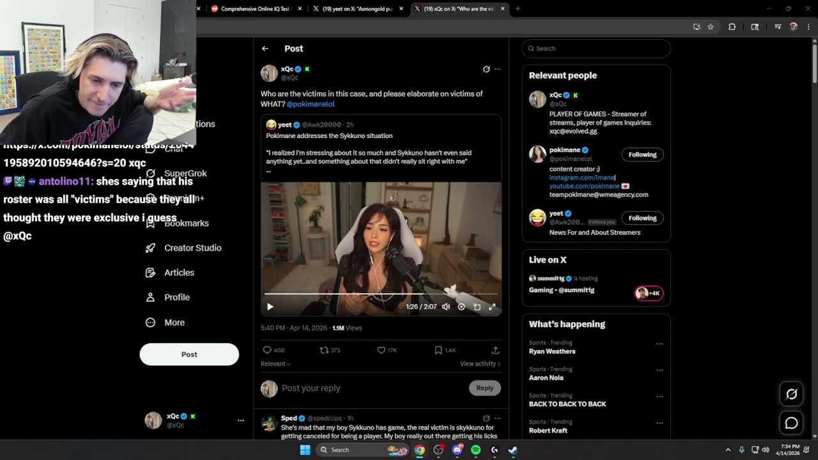Open a new browser tab
Screen dimensions: 818x460
[518, 9]
